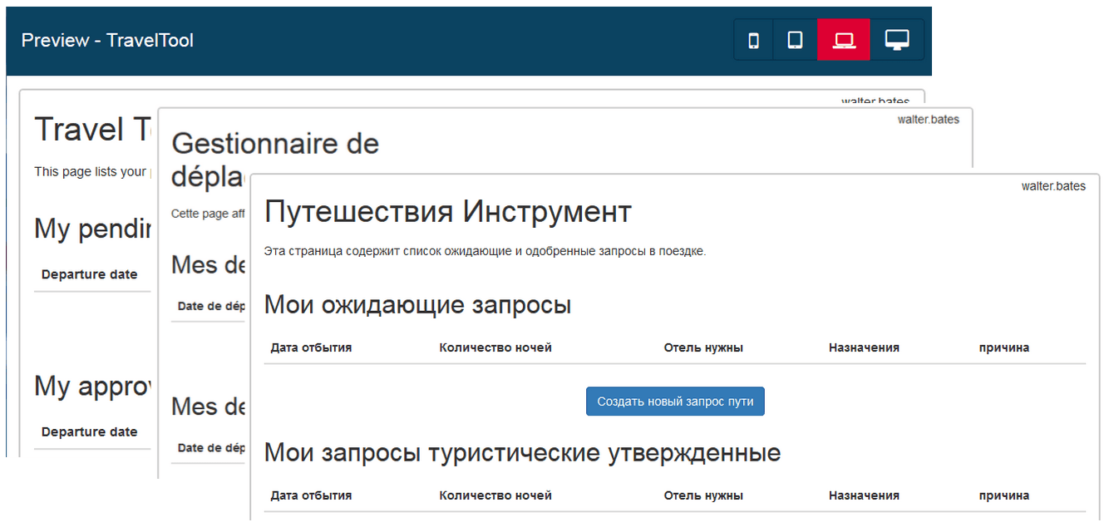
Task: Click the highlighted laptop preview icon
Action: (843, 39)
